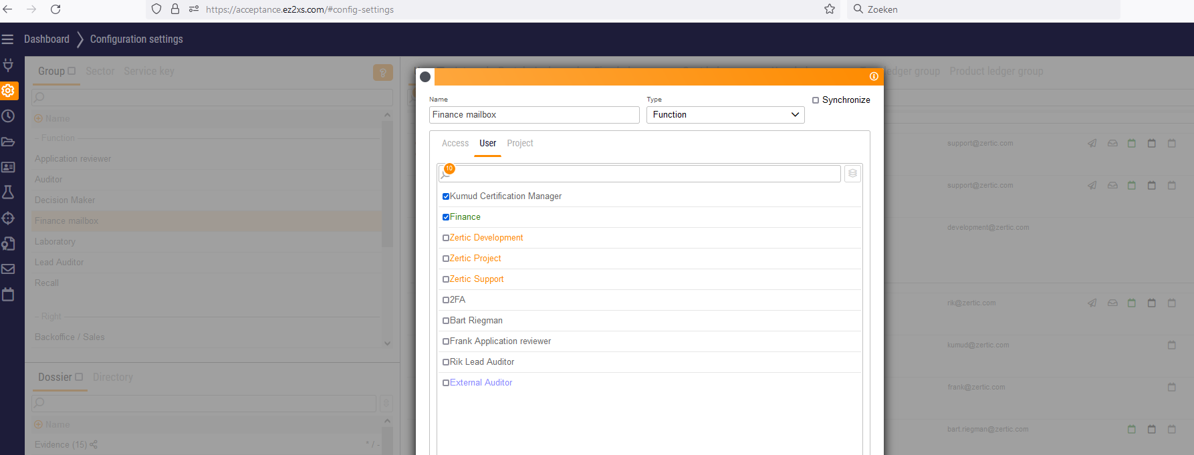The image size is (1194, 455).
Task: Close dialog with the dark circle button
Action: pyautogui.click(x=425, y=77)
